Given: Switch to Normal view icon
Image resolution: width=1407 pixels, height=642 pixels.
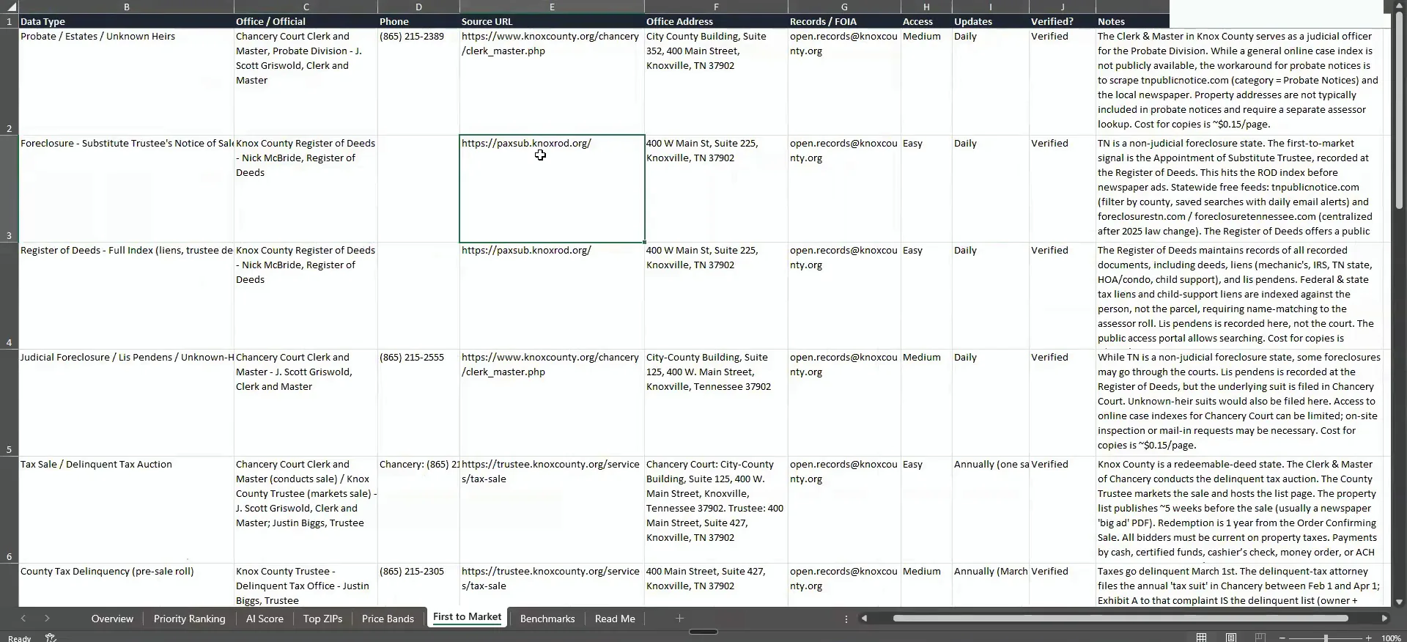Looking at the screenshot, I should tap(1202, 638).
